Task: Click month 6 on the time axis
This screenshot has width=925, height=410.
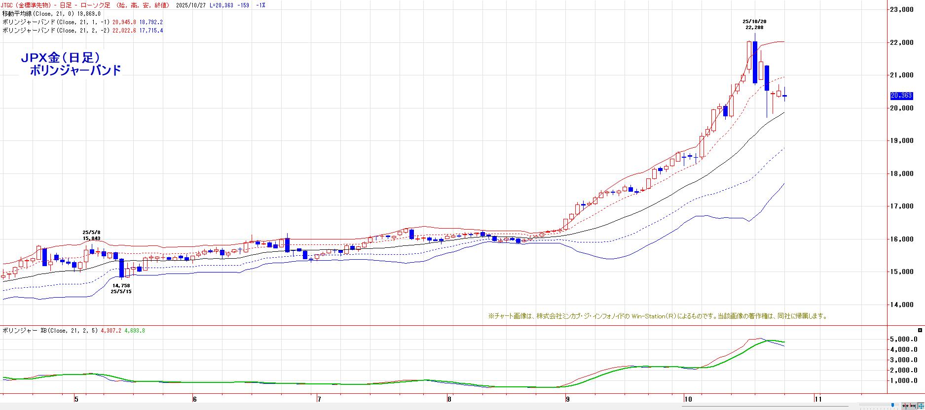Action: point(195,399)
